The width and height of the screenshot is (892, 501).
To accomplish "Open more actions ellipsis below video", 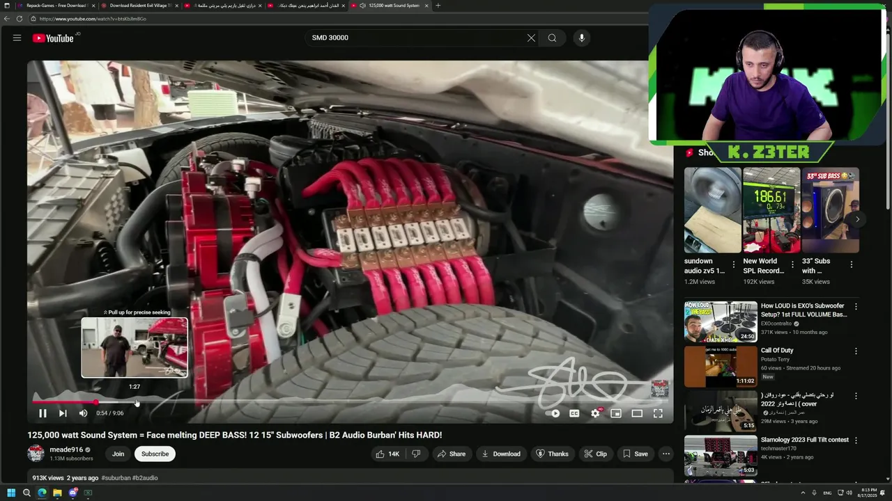I will [x=666, y=454].
